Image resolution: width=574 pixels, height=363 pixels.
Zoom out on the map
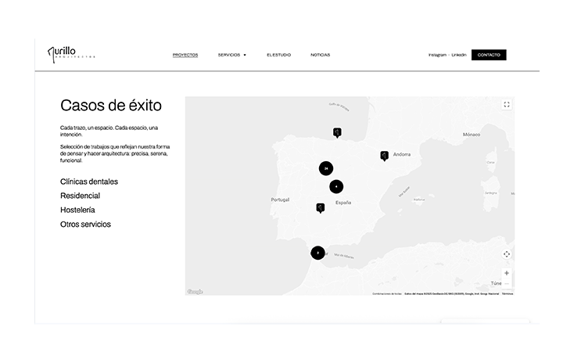(507, 284)
